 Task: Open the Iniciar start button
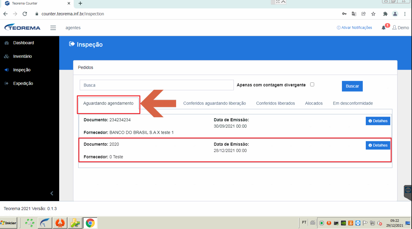coord(8,223)
